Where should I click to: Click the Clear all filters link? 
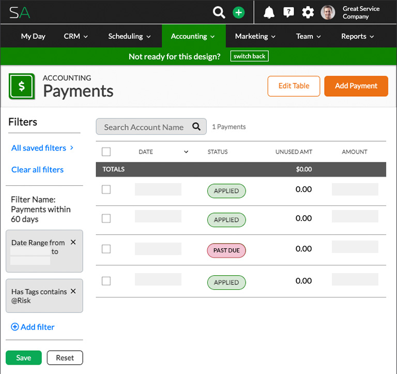[38, 170]
